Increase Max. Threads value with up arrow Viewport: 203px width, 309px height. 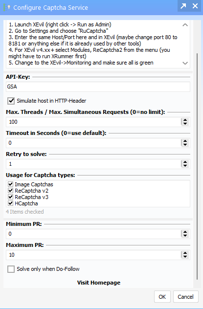[185, 120]
